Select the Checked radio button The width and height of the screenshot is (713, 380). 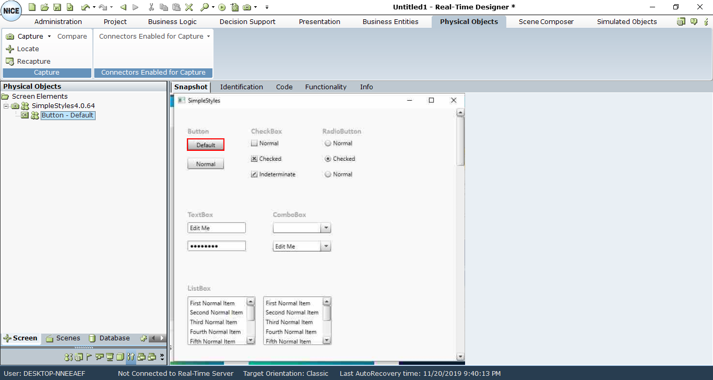pos(328,159)
